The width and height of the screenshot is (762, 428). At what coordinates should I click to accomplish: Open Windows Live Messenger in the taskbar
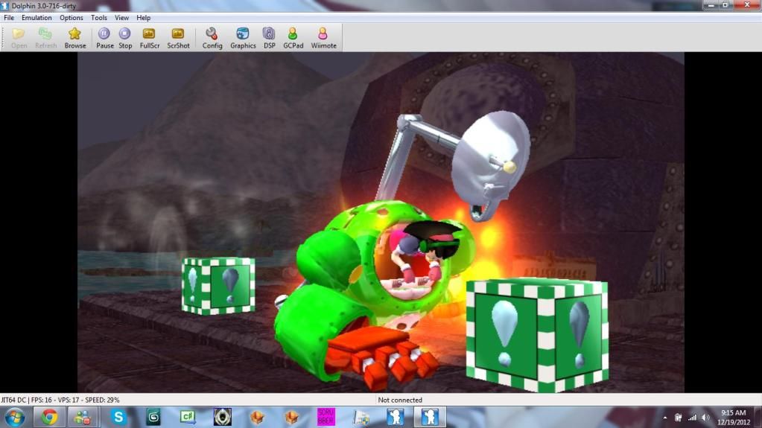(82, 418)
